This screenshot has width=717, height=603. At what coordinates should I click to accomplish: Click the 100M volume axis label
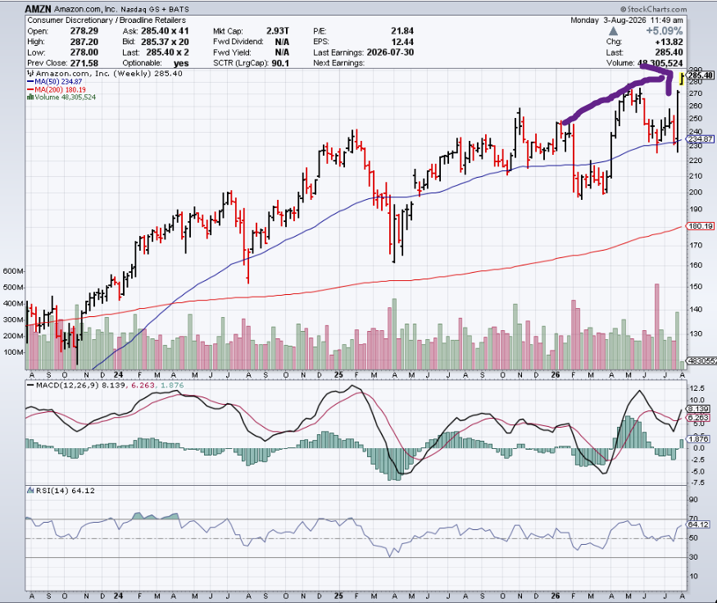coord(12,352)
